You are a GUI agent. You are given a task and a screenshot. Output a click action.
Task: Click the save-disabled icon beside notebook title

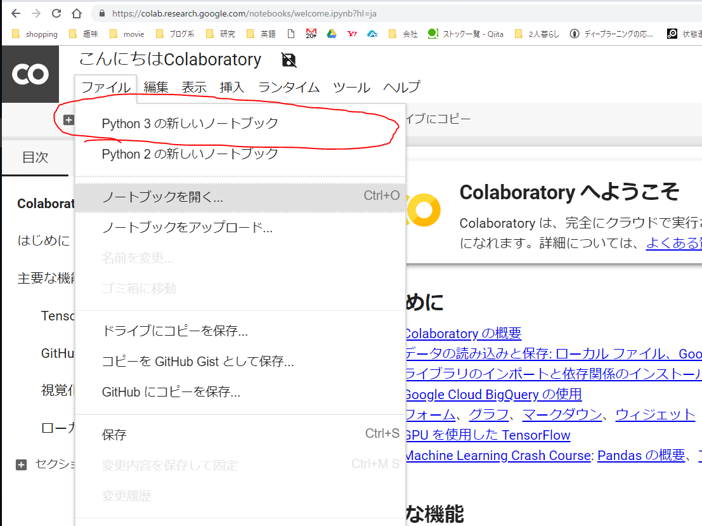click(x=289, y=60)
